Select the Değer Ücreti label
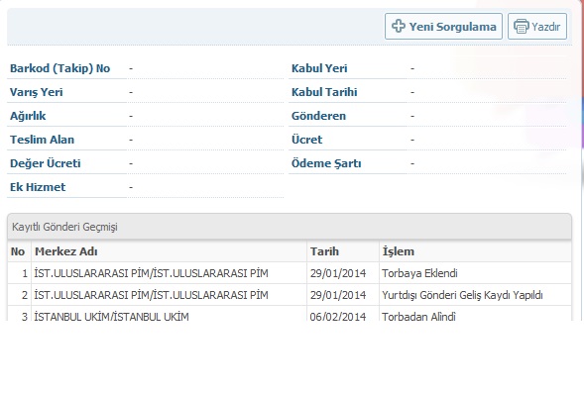 (46, 163)
